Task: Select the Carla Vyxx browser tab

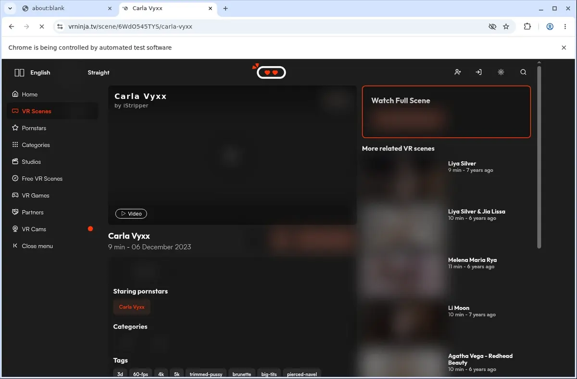Action: (x=168, y=8)
